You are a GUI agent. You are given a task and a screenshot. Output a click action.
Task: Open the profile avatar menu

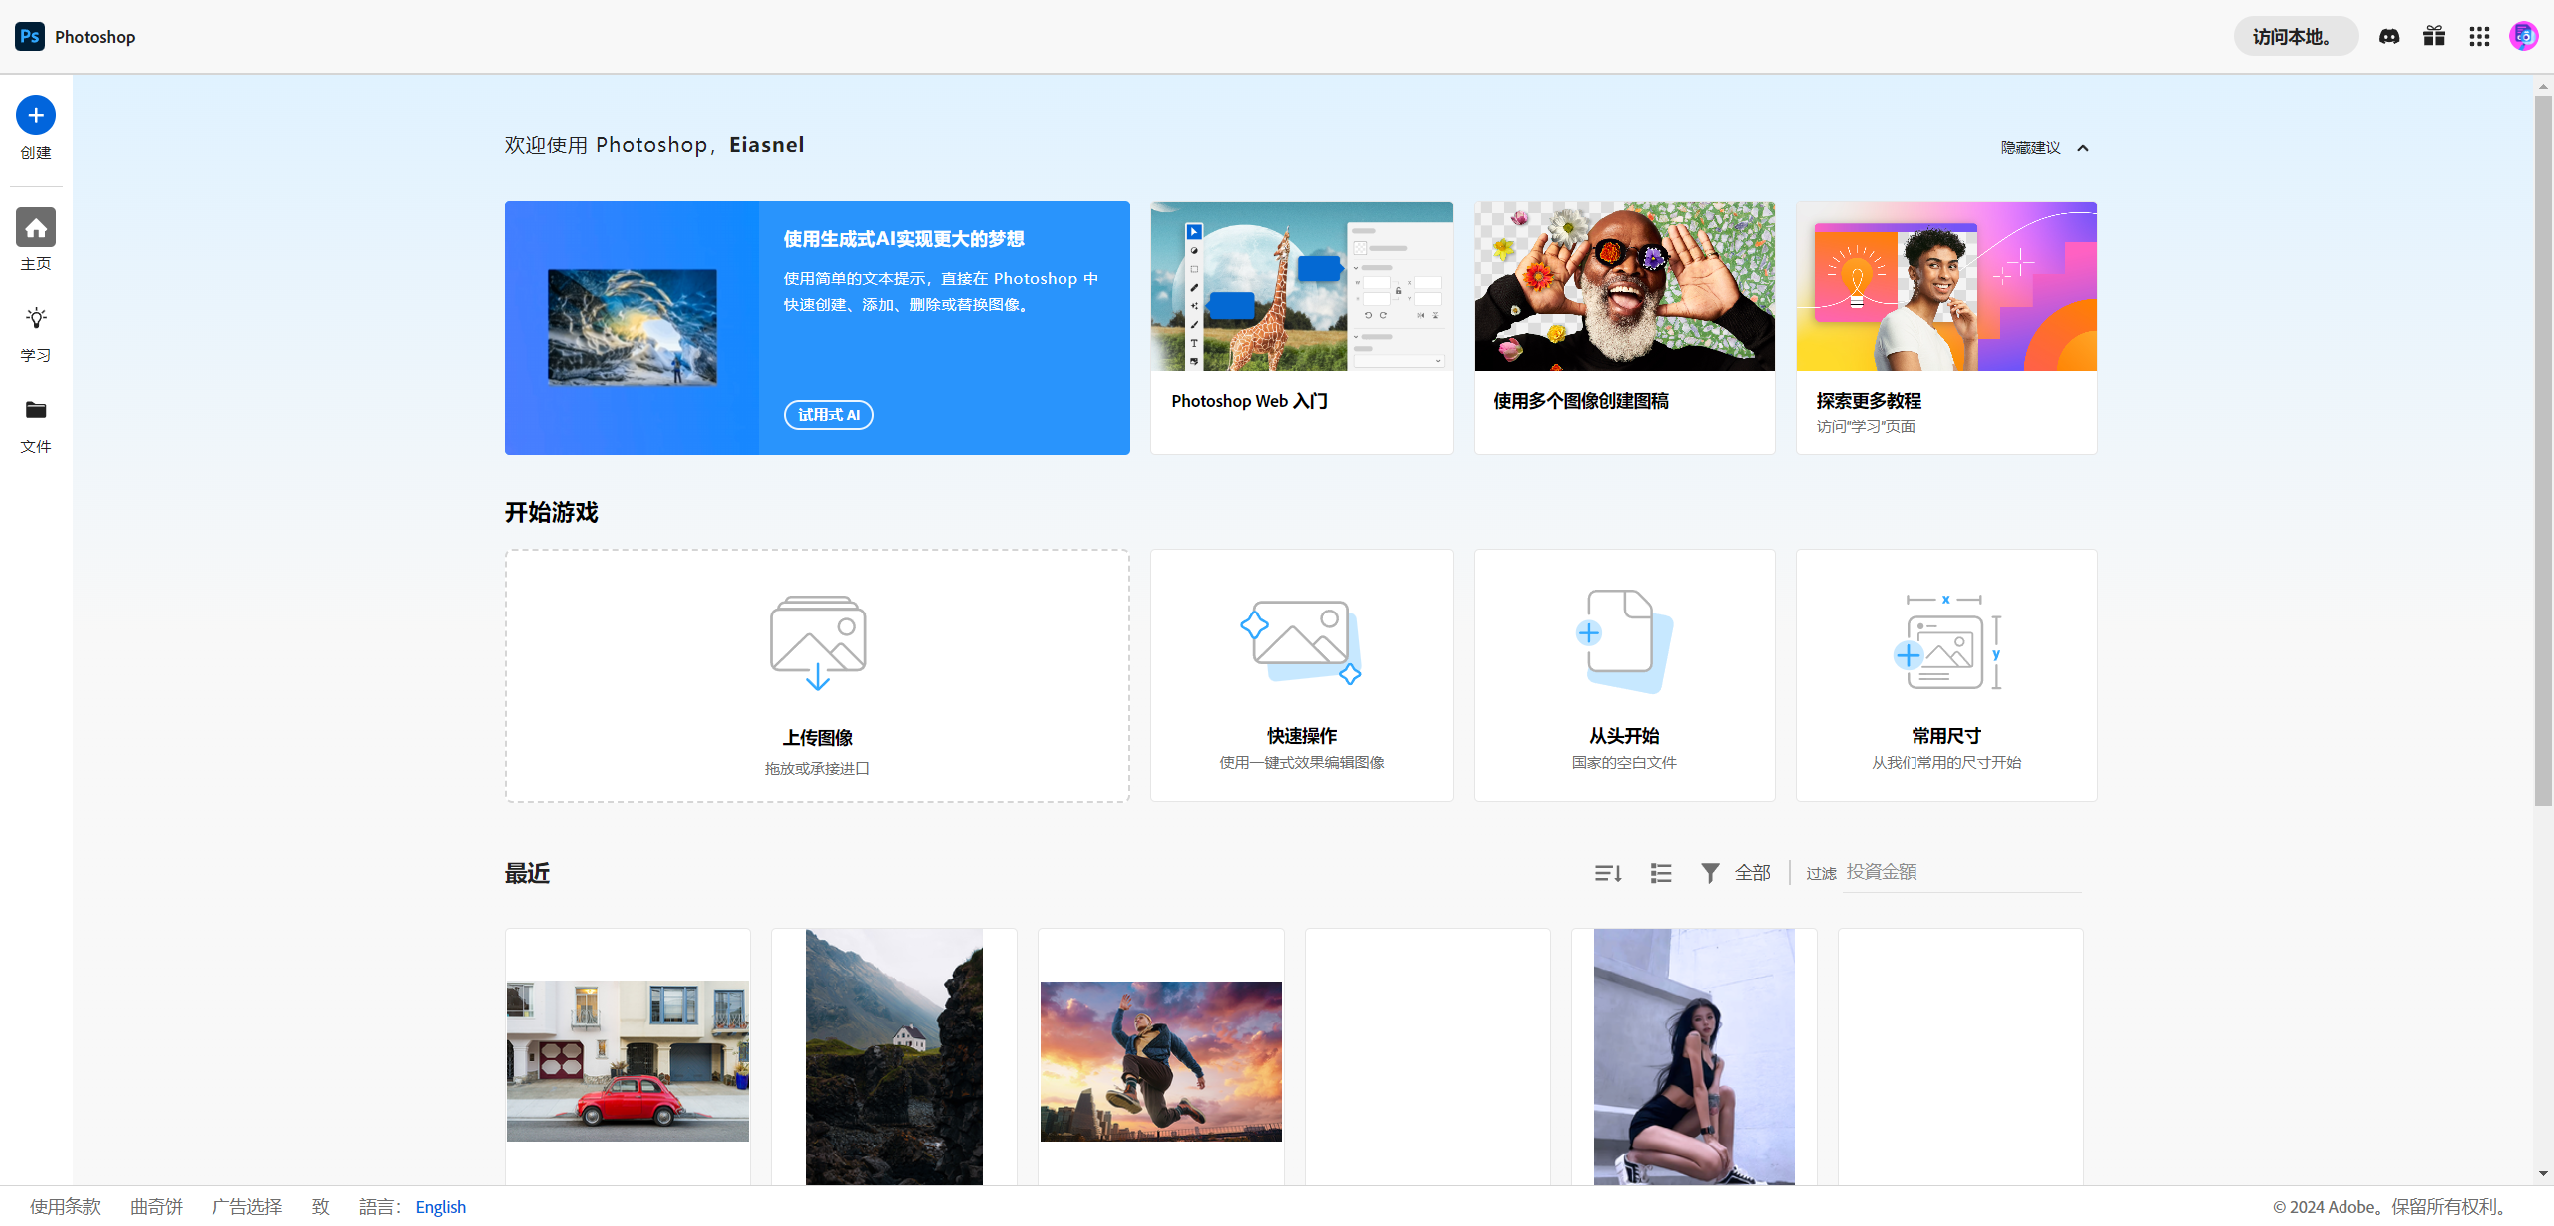pos(2524,36)
